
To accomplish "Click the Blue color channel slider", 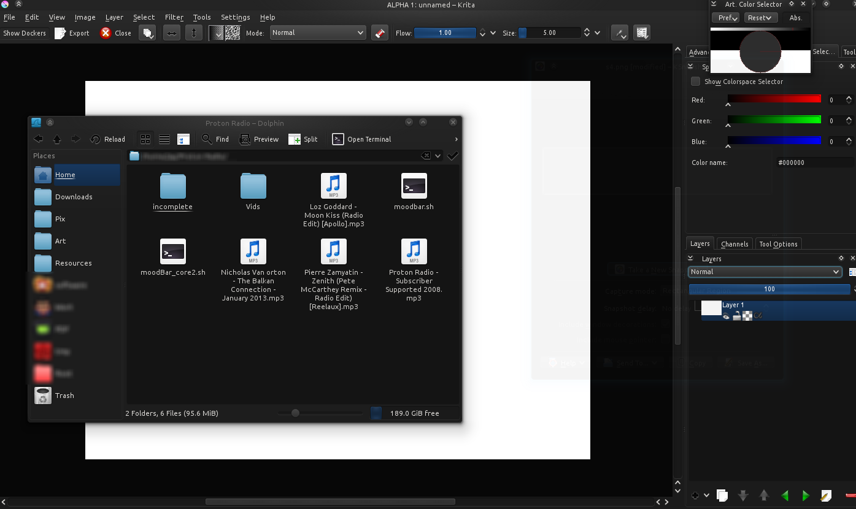I will pyautogui.click(x=774, y=141).
